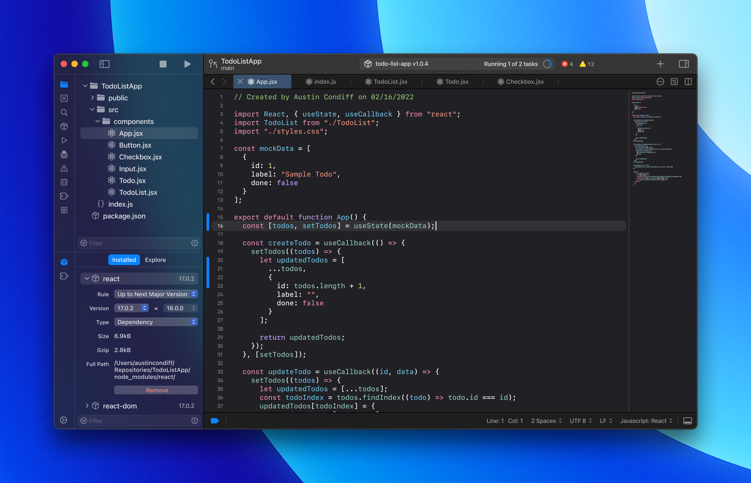Click the ellipsis options icon above the editor

tap(660, 82)
